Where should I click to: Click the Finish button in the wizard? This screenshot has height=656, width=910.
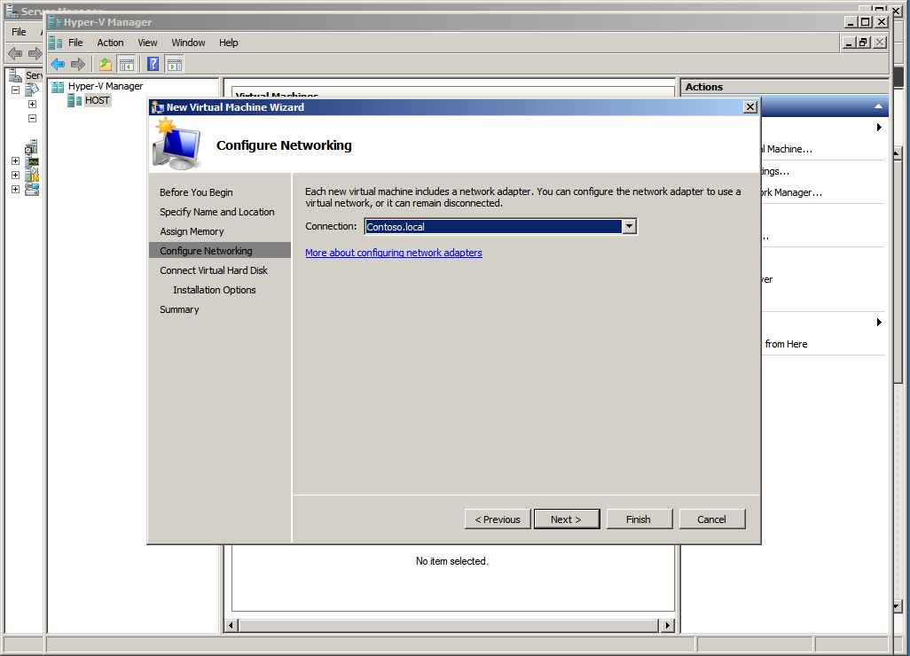coord(639,519)
